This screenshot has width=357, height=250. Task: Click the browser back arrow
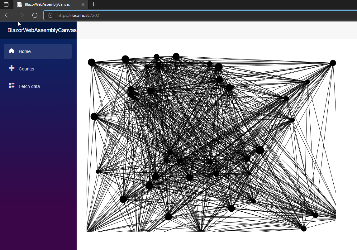point(7,15)
